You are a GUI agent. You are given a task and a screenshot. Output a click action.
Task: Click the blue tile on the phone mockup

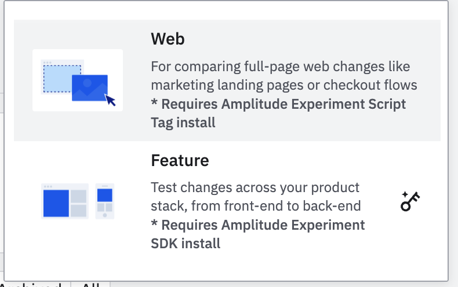105,195
